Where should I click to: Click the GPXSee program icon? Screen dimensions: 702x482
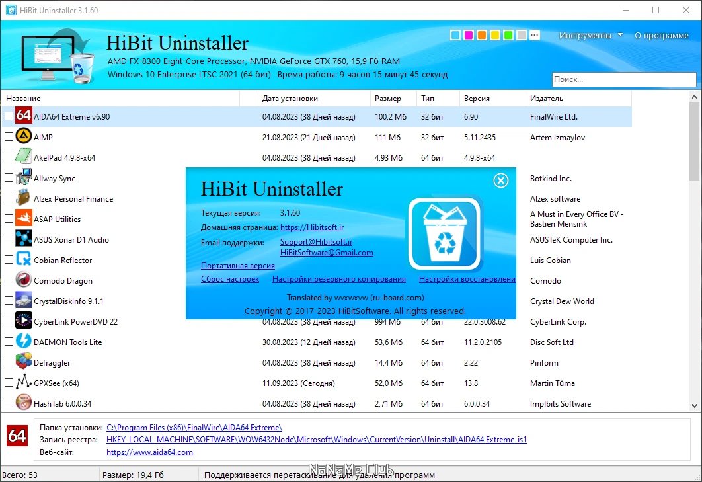tap(23, 383)
